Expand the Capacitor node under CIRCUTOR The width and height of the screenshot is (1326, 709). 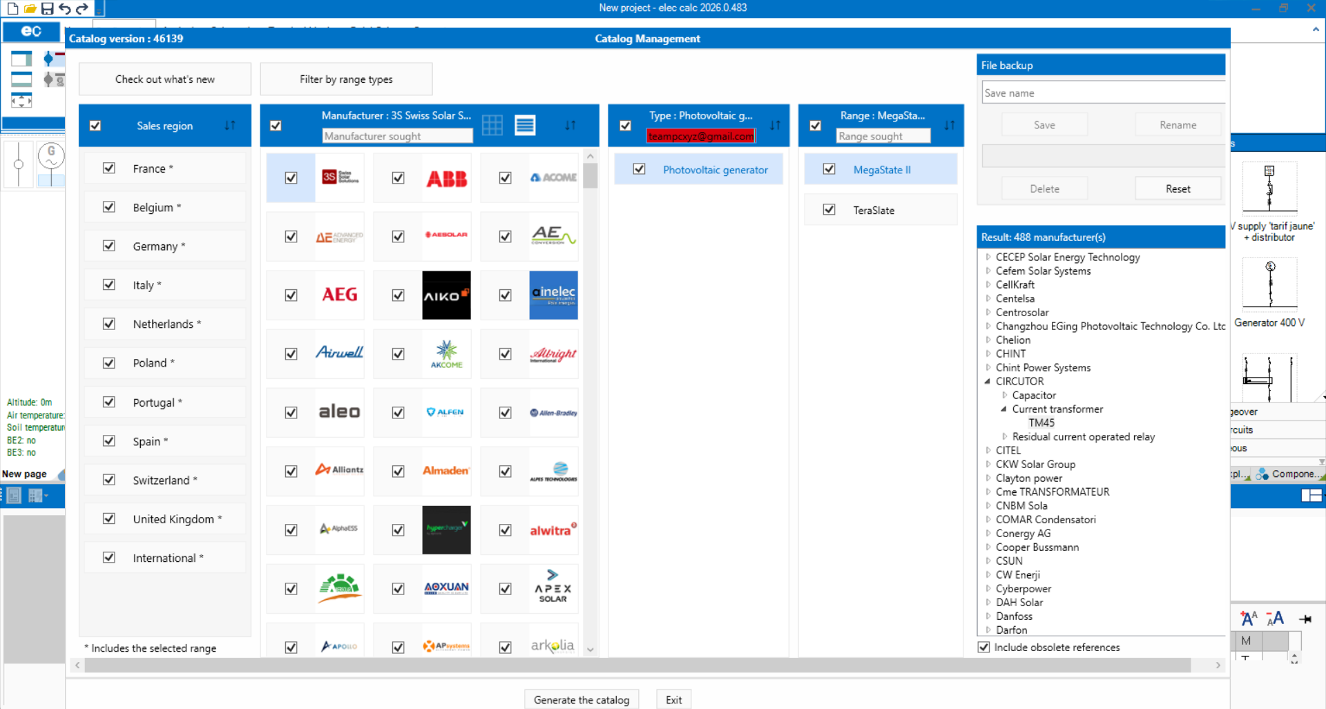click(x=1004, y=395)
